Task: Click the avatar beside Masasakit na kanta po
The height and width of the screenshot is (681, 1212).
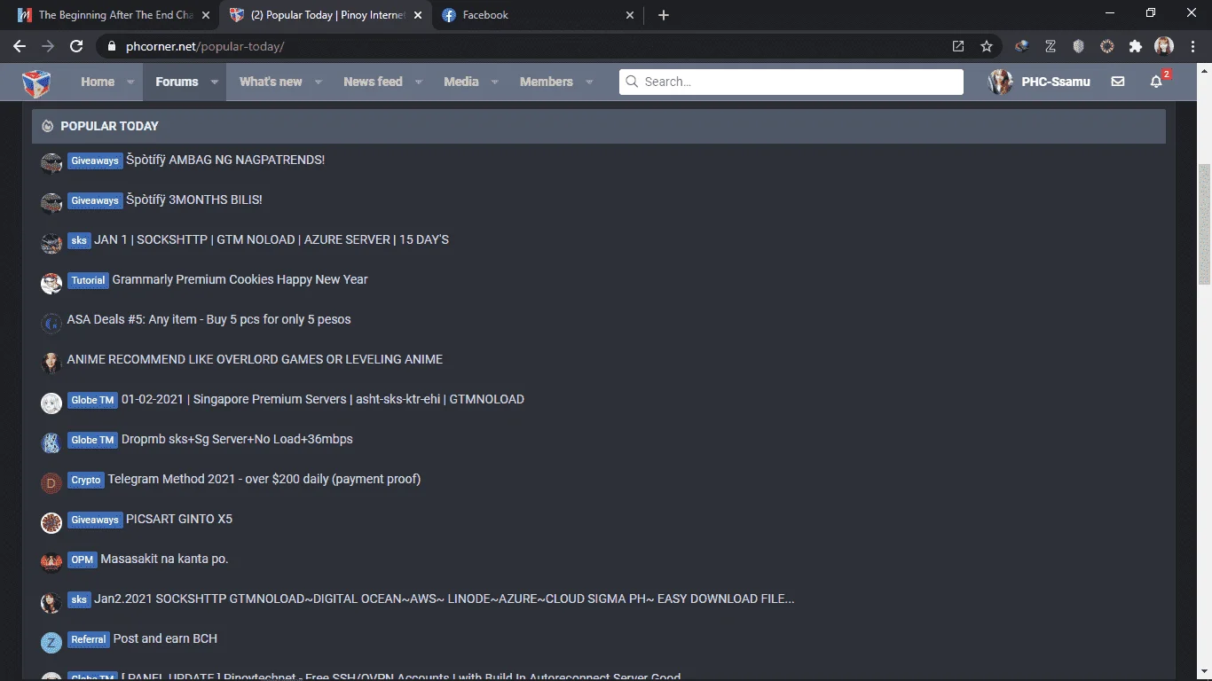Action: [x=51, y=562]
